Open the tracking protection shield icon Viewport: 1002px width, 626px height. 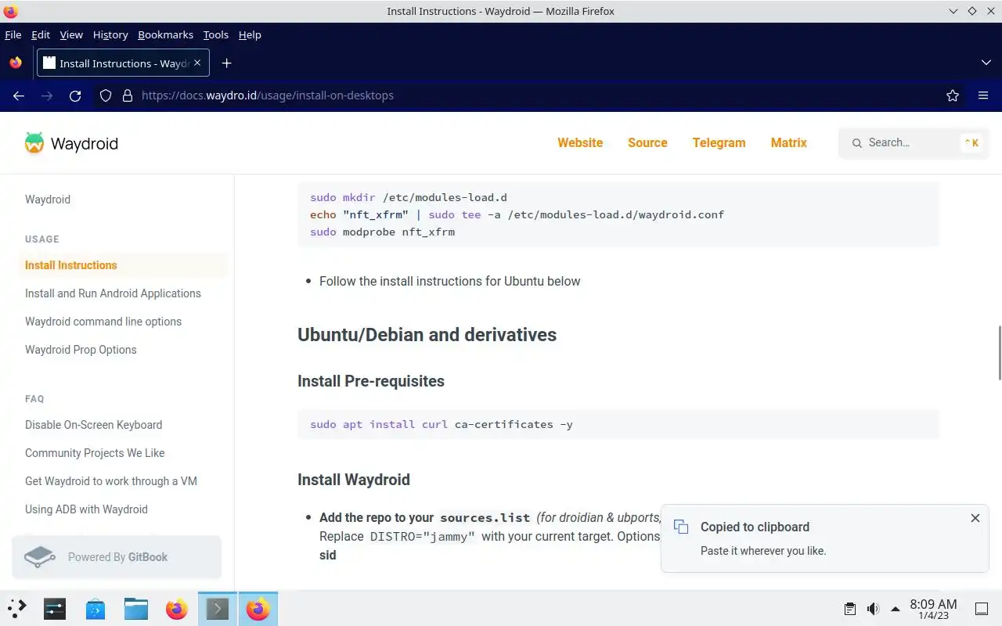coord(106,95)
